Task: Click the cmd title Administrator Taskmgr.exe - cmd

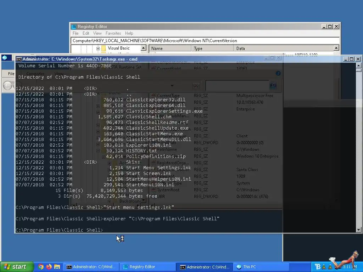Action: coord(80,59)
